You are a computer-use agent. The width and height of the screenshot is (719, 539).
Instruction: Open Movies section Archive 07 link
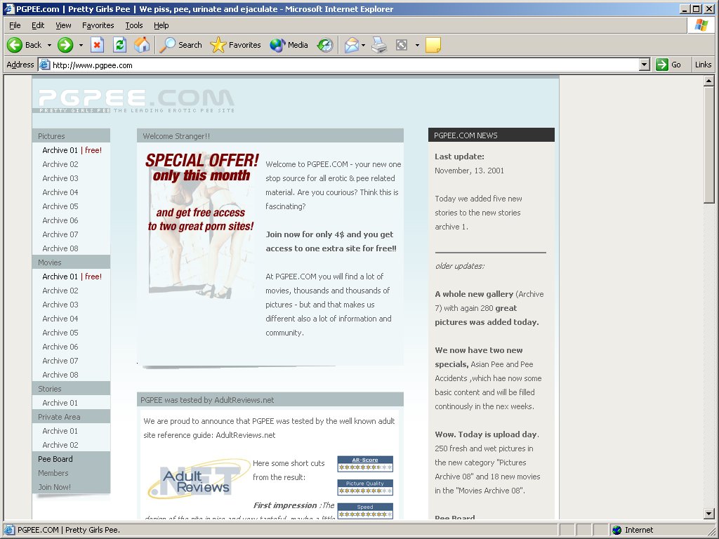pos(60,361)
